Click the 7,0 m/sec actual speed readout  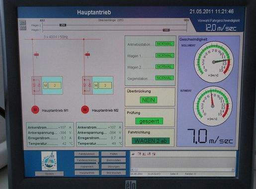click(210, 137)
